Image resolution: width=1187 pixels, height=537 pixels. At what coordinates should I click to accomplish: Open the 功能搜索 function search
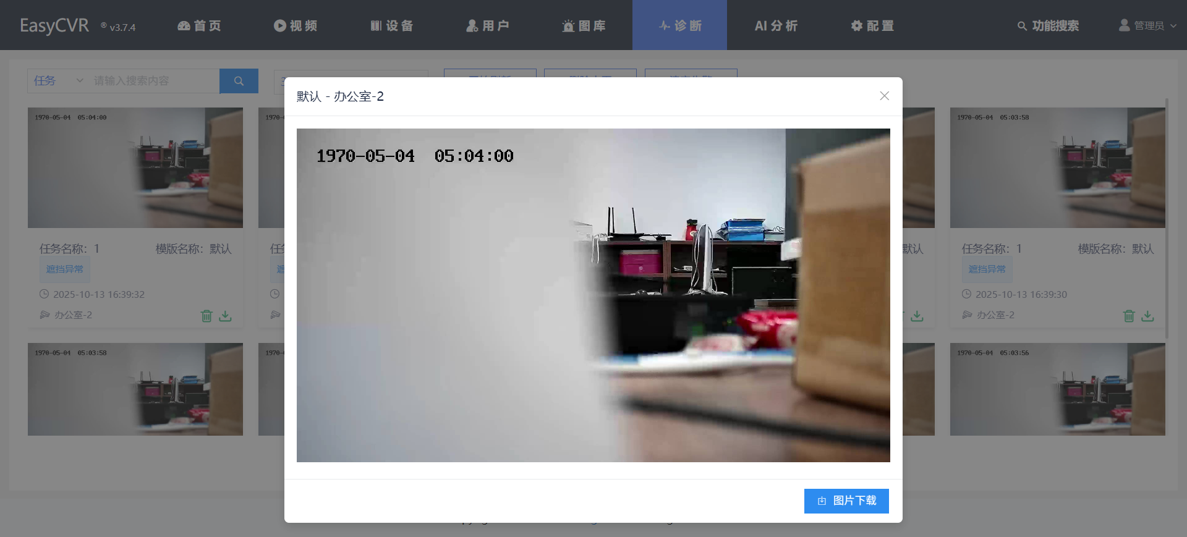click(1049, 26)
